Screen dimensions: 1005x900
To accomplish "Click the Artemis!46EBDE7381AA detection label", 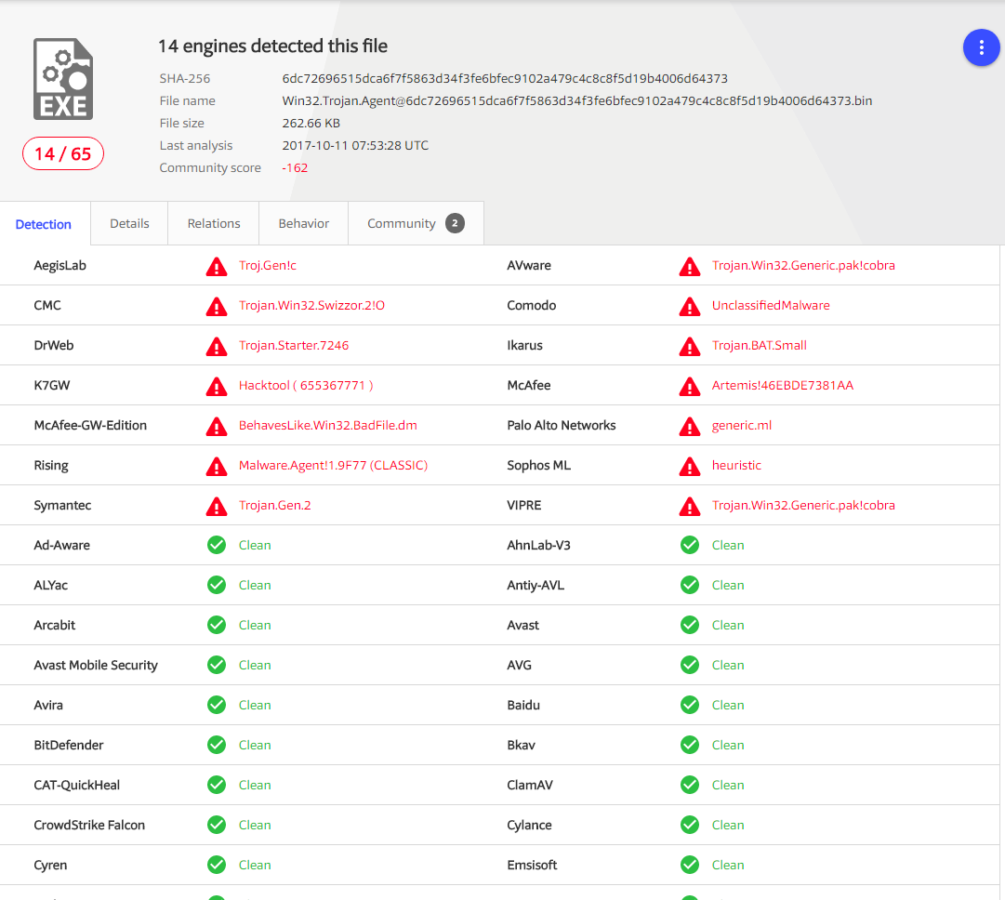I will click(782, 385).
